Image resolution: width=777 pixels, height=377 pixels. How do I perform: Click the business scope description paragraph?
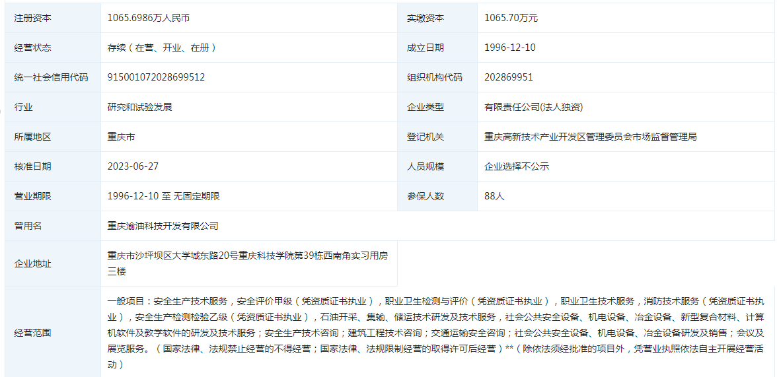(436, 332)
